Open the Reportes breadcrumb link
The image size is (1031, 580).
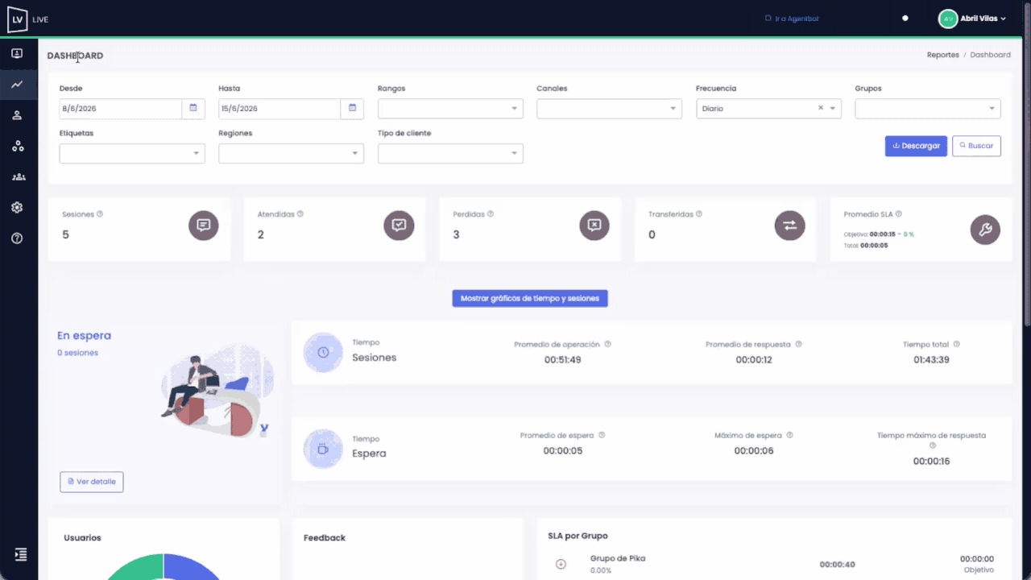(943, 55)
